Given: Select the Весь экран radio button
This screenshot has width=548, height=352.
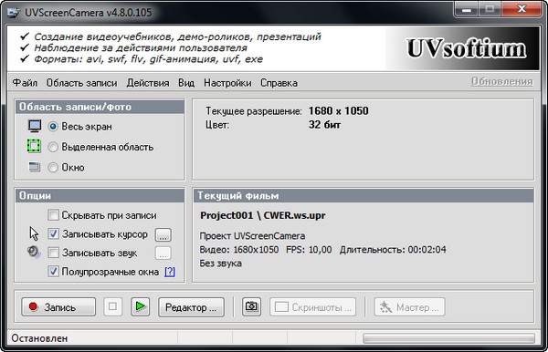Looking at the screenshot, I should tap(53, 126).
